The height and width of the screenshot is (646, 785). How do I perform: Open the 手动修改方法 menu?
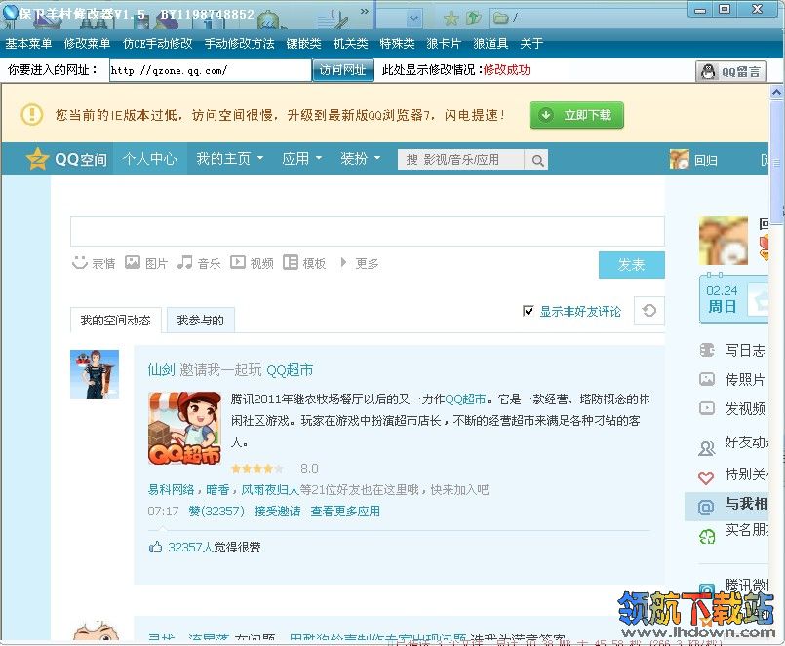click(239, 44)
